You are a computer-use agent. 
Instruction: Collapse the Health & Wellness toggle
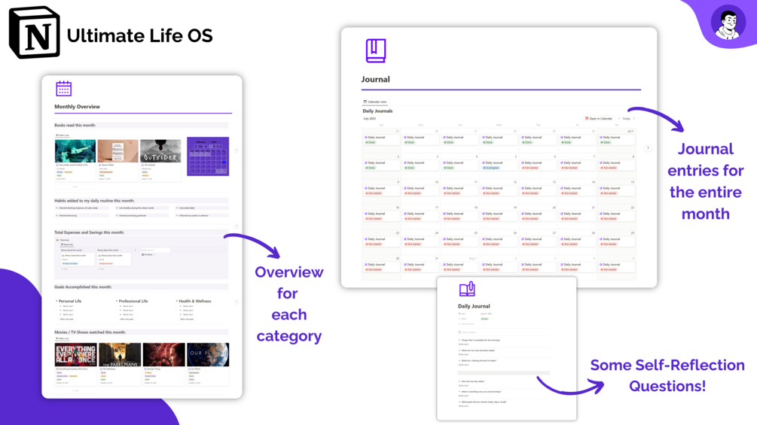click(177, 301)
